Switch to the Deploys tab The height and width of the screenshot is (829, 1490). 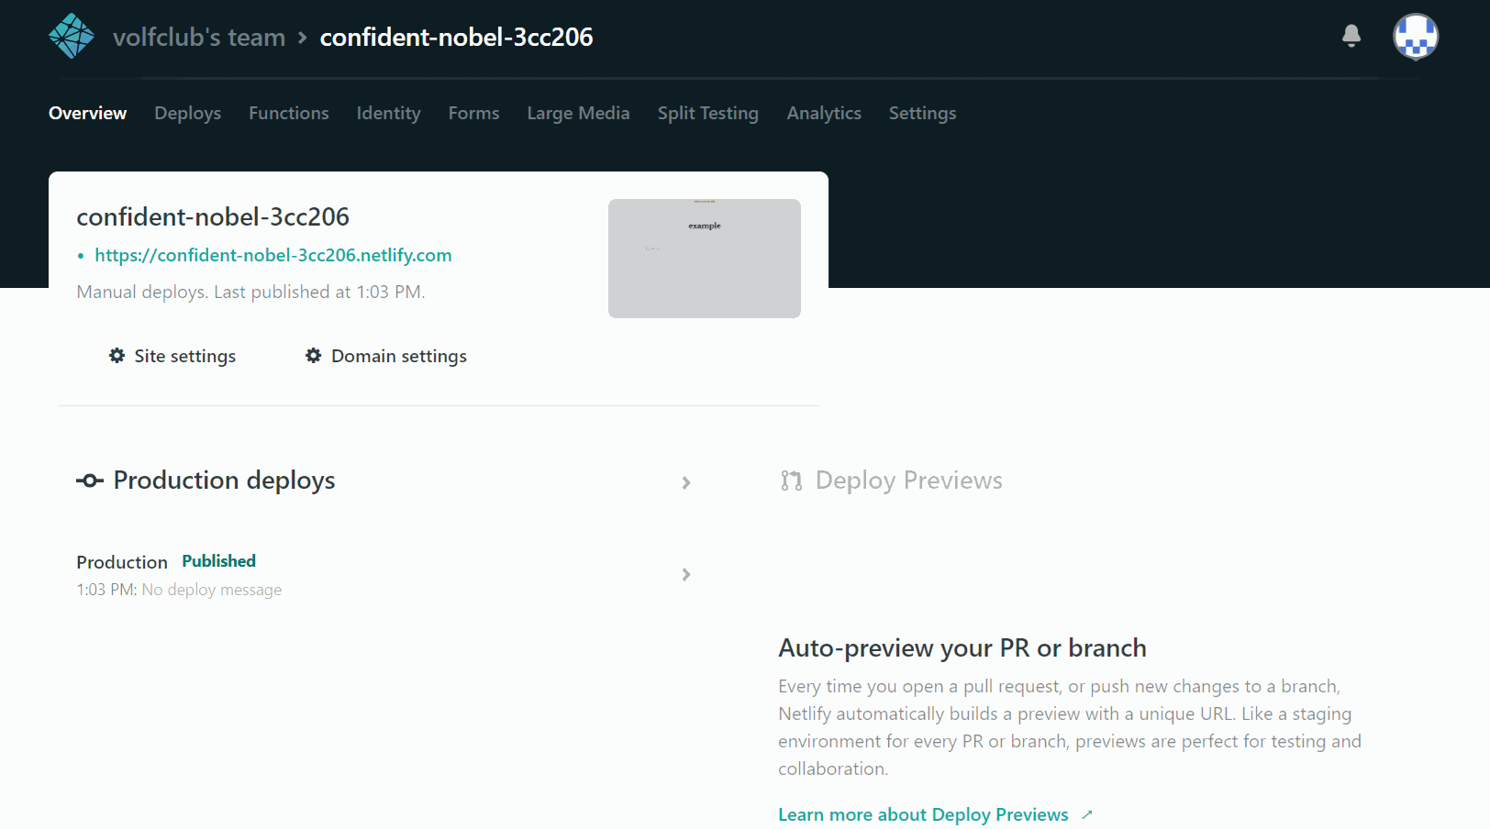[x=188, y=113]
